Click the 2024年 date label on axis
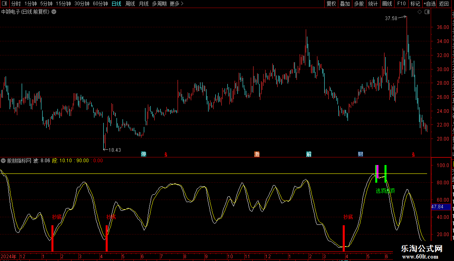Screen dimensions: 454x261 click(8, 256)
